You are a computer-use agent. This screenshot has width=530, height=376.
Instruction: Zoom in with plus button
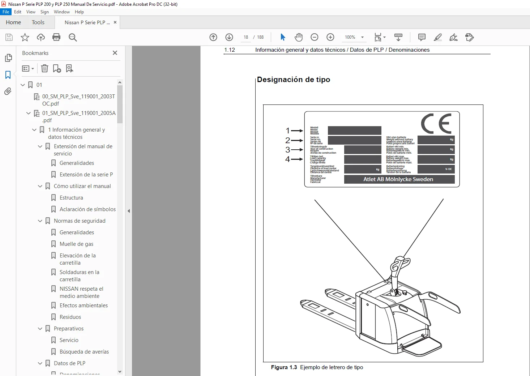(x=330, y=37)
